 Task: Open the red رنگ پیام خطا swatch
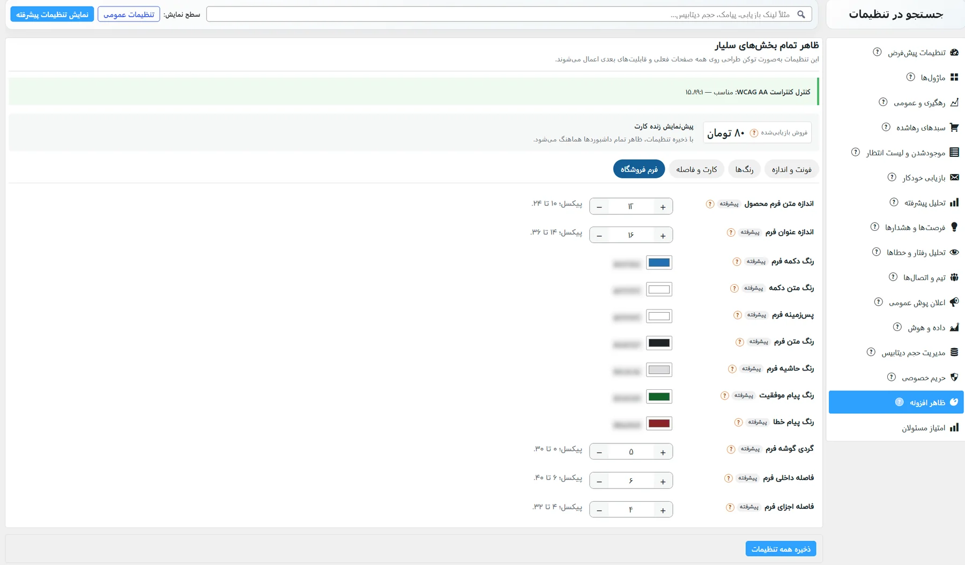point(659,424)
